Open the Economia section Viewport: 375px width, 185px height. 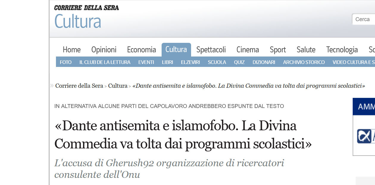141,50
